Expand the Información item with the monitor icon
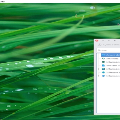Image resolution: width=120 pixels, height=120 pixels. click(99, 69)
